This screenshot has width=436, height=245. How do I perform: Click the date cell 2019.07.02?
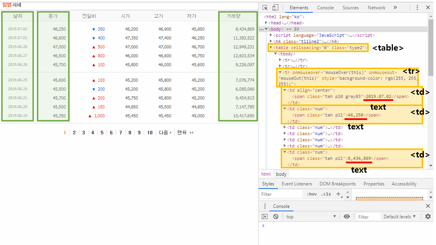[18, 29]
